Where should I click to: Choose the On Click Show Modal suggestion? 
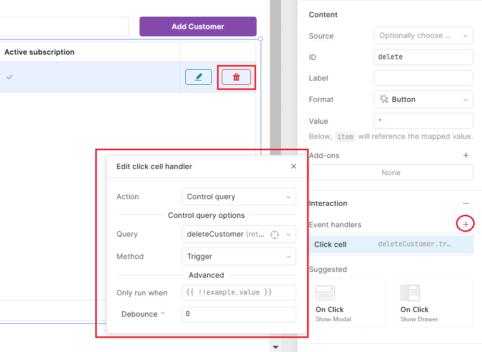pyautogui.click(x=348, y=303)
